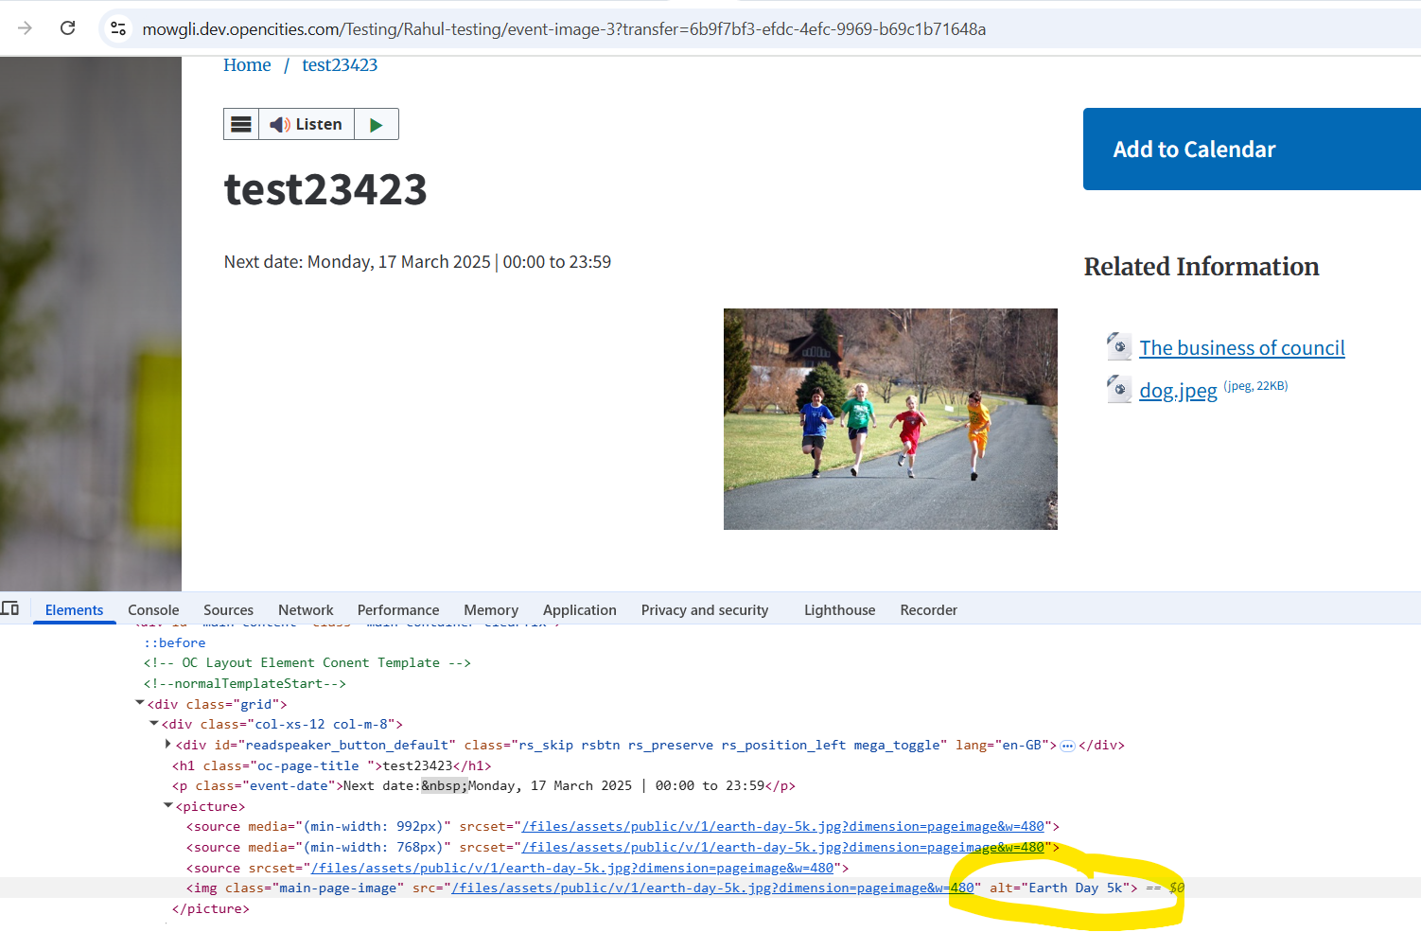Open the ReadSpeaker hamburger menu
This screenshot has width=1421, height=932.
click(x=241, y=124)
